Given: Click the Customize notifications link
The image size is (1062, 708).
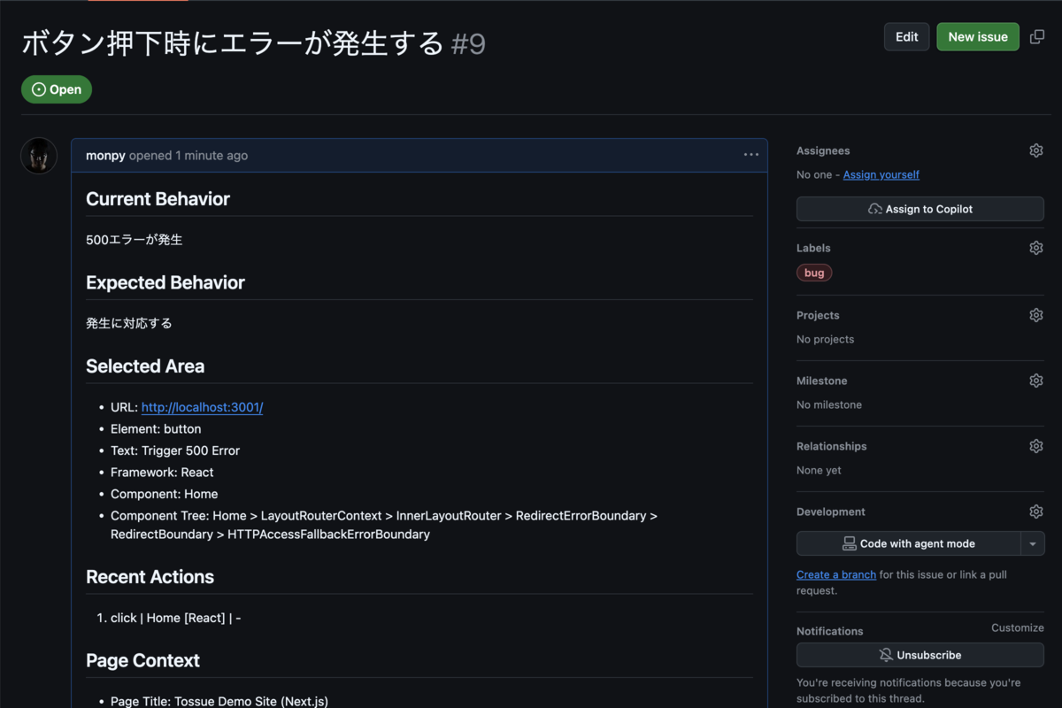Looking at the screenshot, I should tap(1018, 627).
